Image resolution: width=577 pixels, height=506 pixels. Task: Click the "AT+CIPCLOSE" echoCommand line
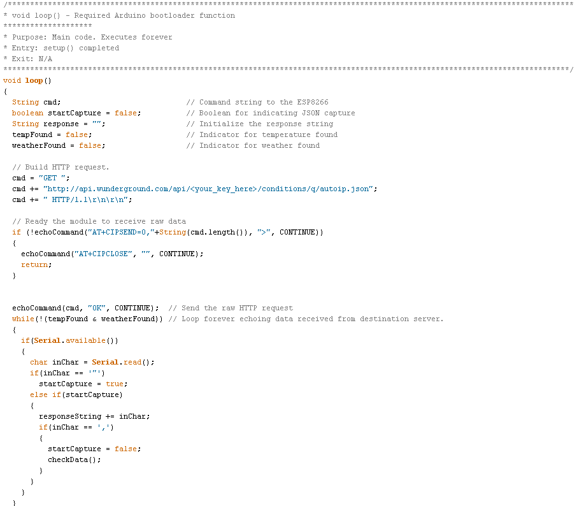coord(112,254)
